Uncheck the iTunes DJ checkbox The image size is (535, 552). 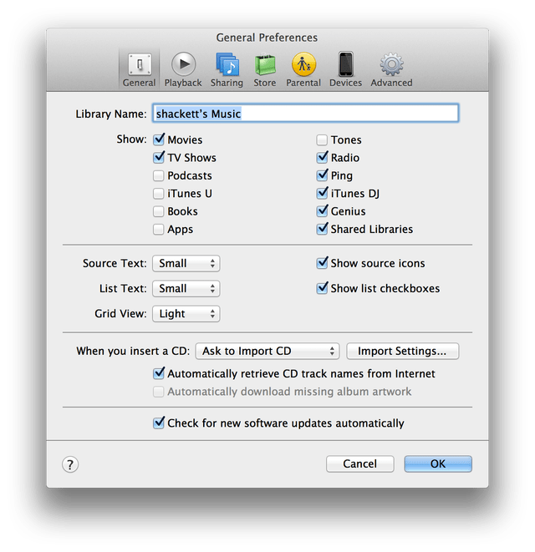pos(322,193)
